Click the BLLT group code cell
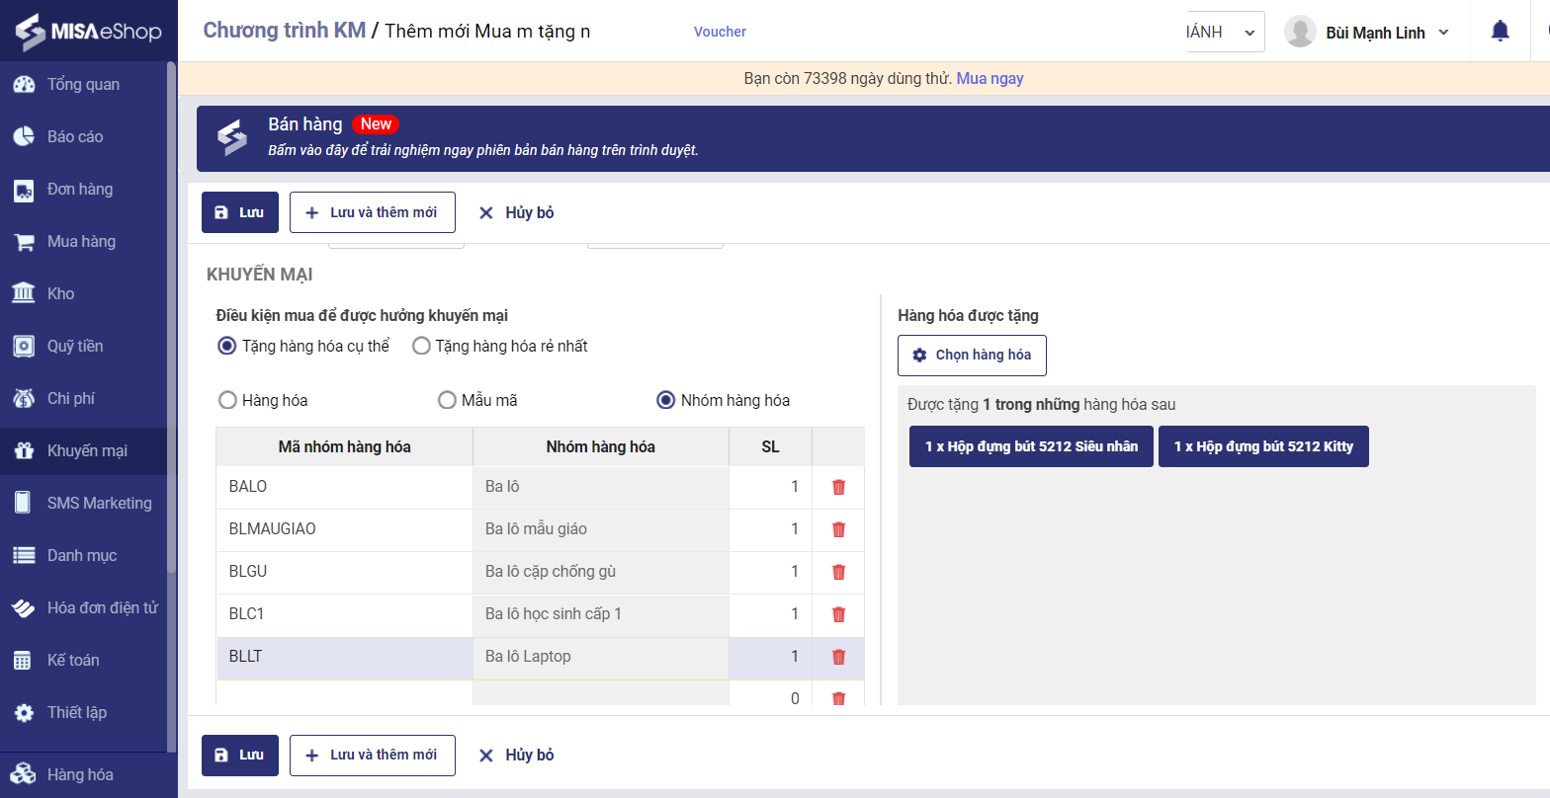This screenshot has width=1550, height=798. [x=345, y=657]
